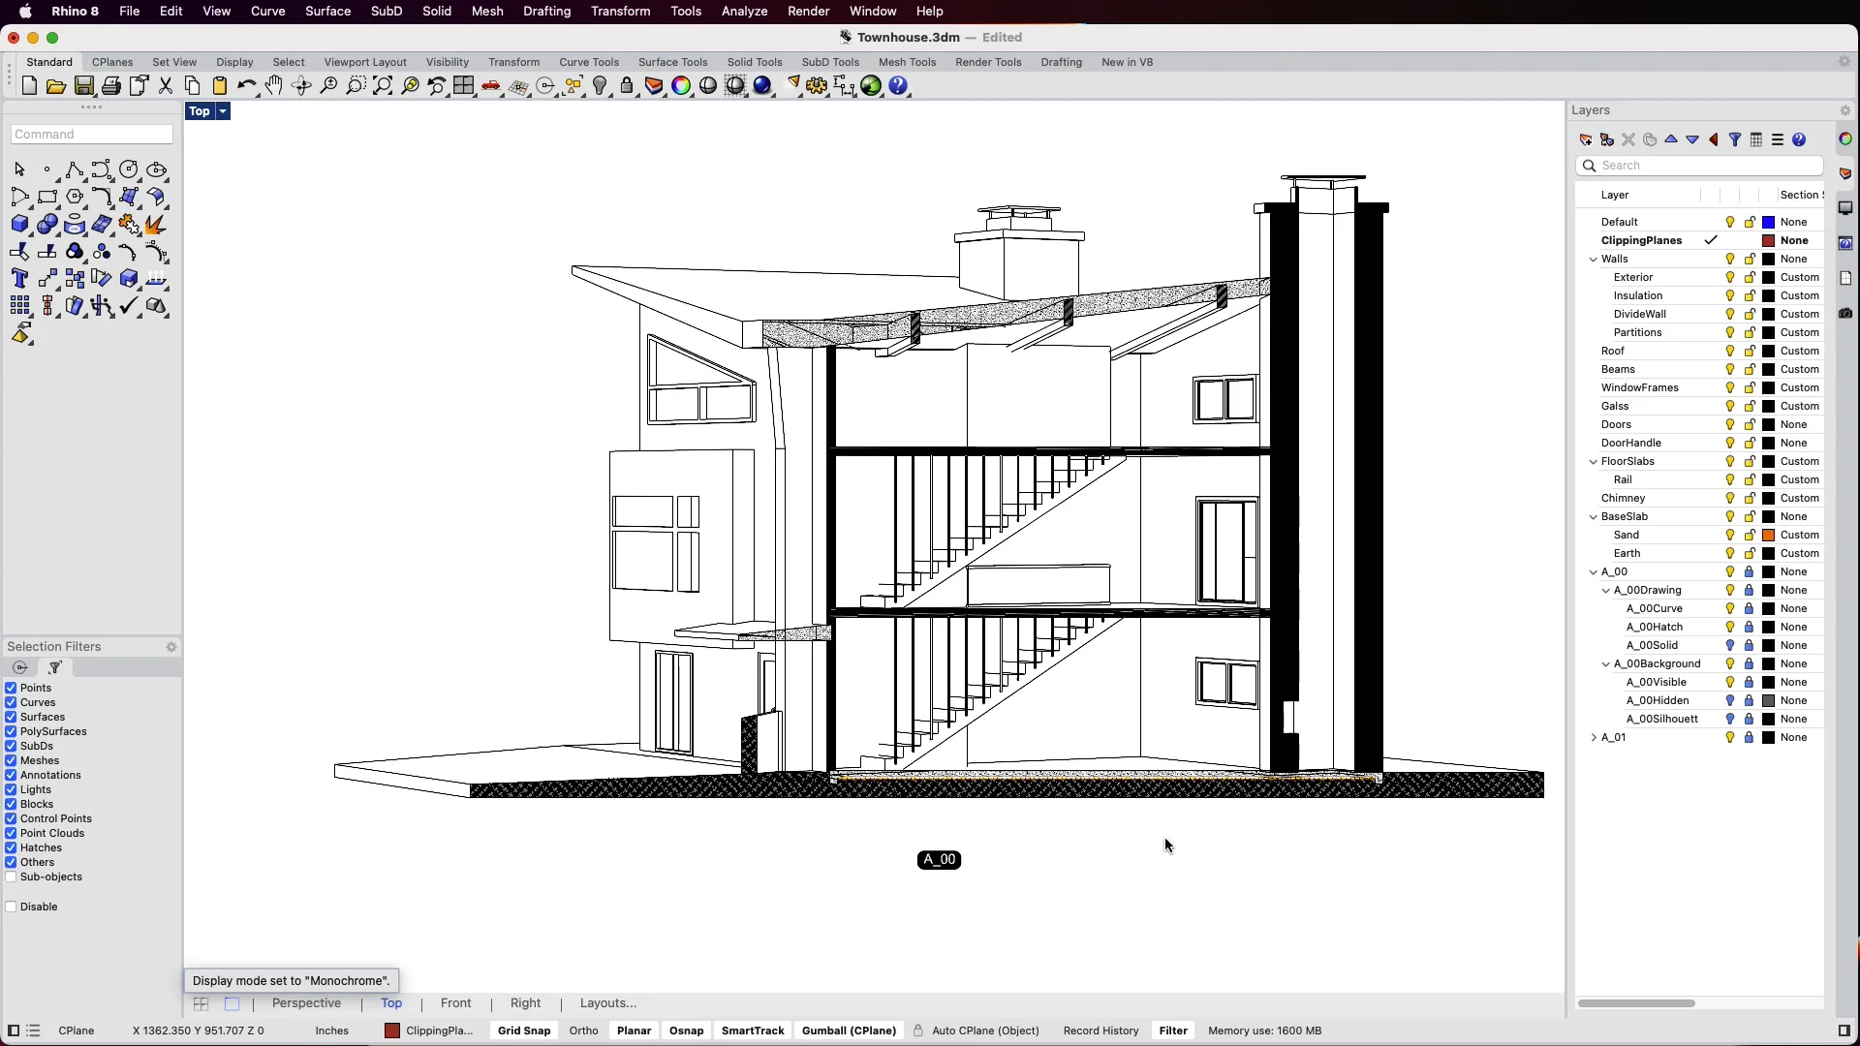Enable the Sub-objects filter checkbox
Screen dimensions: 1860x1046
coord(12,877)
